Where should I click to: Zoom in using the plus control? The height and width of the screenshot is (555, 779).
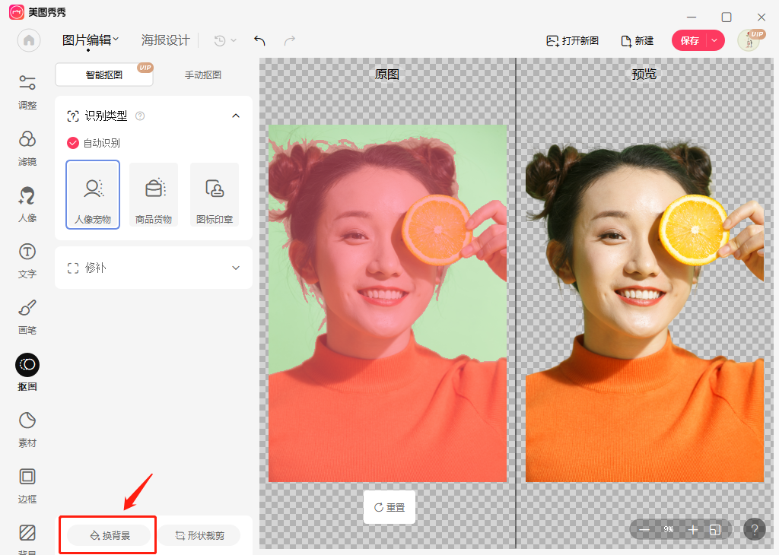tap(693, 529)
